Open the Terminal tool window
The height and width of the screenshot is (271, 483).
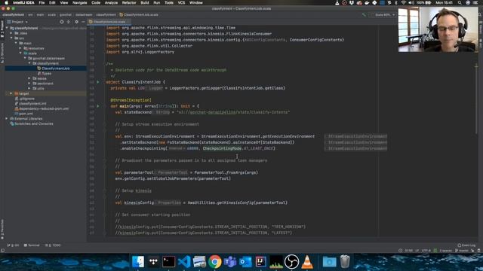[32, 245]
